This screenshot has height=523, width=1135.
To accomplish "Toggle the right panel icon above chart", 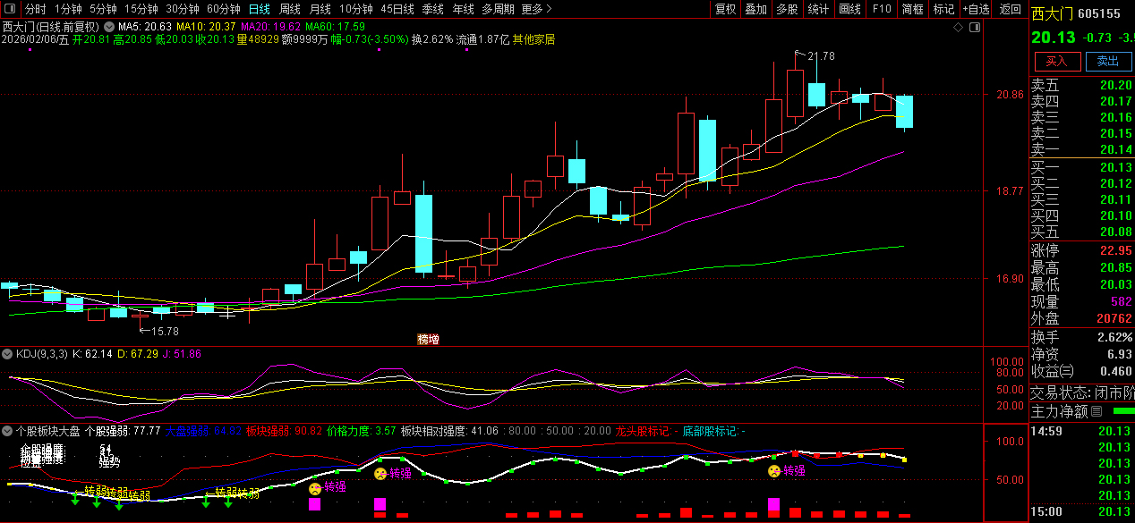I will click(x=973, y=28).
